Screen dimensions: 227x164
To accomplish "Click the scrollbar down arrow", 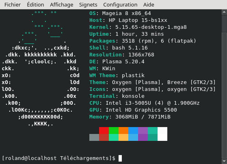I will click(224, 161).
